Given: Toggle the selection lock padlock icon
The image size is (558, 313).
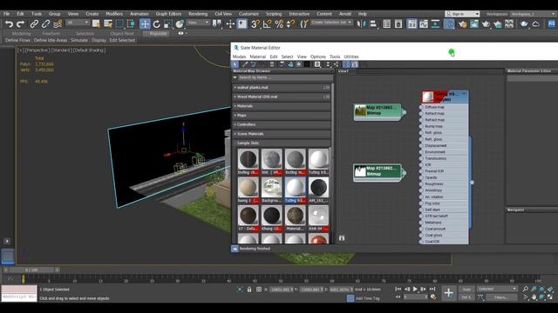Looking at the screenshot, I should [x=249, y=290].
